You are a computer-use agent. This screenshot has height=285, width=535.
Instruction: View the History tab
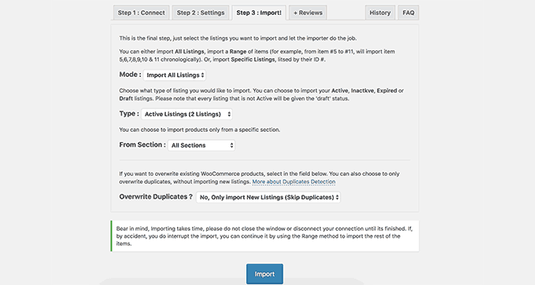click(x=380, y=13)
